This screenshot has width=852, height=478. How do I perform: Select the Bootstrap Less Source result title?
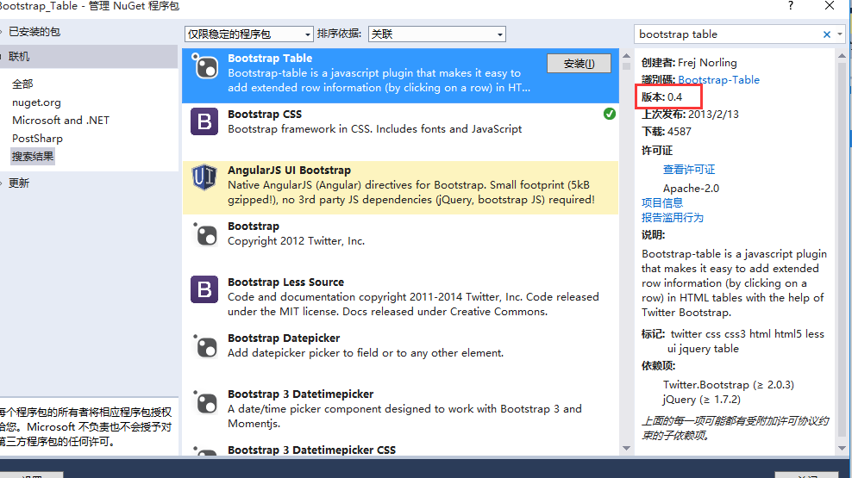coord(285,282)
